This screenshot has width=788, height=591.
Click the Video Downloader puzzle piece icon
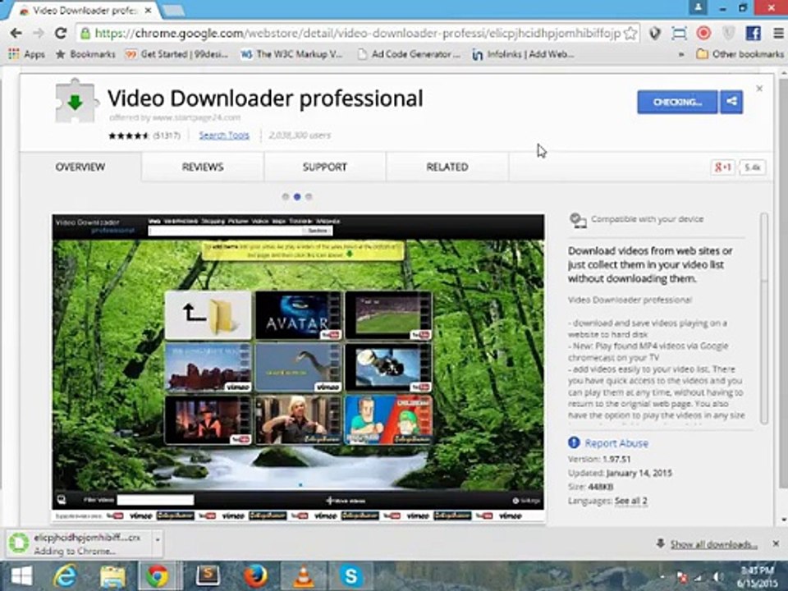click(x=76, y=100)
